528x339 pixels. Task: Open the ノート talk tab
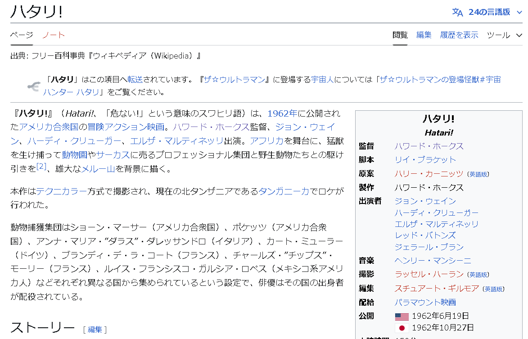tap(54, 35)
